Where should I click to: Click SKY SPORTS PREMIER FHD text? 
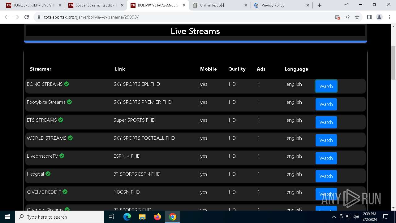[142, 102]
